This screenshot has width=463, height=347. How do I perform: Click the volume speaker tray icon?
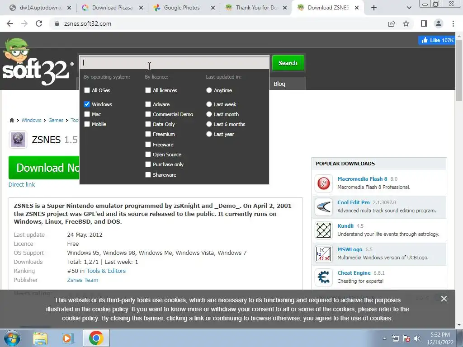point(417,338)
